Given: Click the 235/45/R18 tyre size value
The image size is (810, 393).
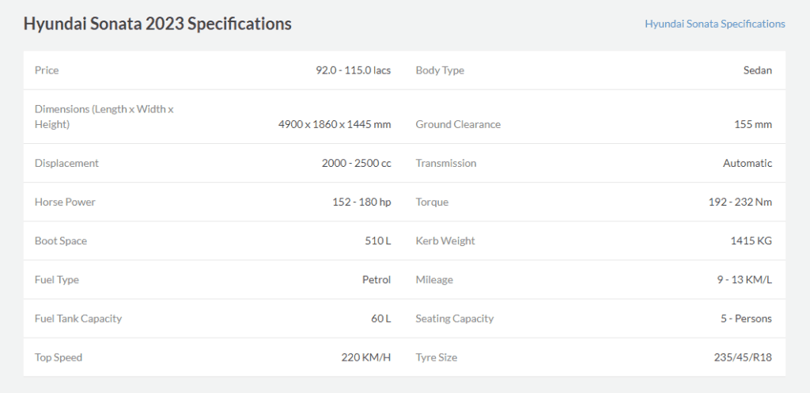Looking at the screenshot, I should (743, 357).
